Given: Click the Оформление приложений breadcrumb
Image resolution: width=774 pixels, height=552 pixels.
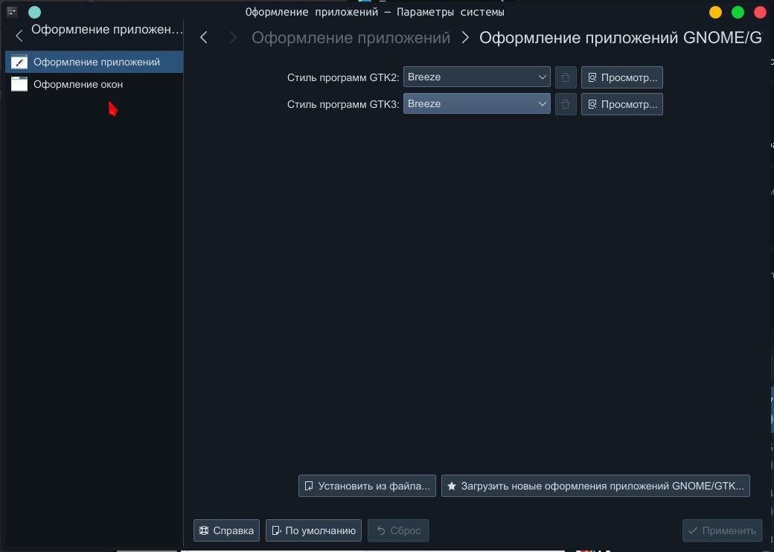Looking at the screenshot, I should click(351, 37).
